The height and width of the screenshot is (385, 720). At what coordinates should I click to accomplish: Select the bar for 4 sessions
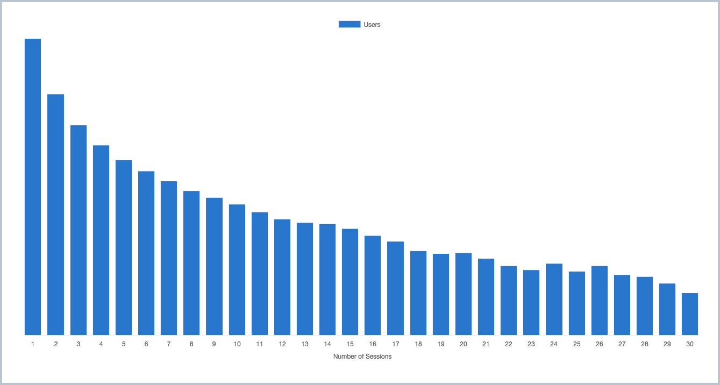[x=101, y=240]
